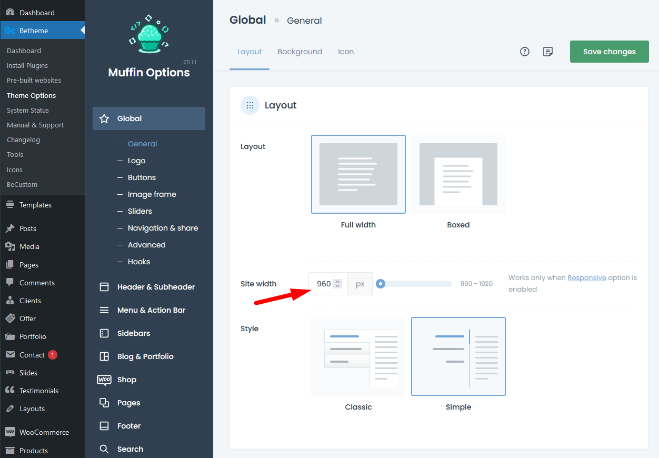
Task: Open the Image frame submenu item
Action: (x=152, y=194)
